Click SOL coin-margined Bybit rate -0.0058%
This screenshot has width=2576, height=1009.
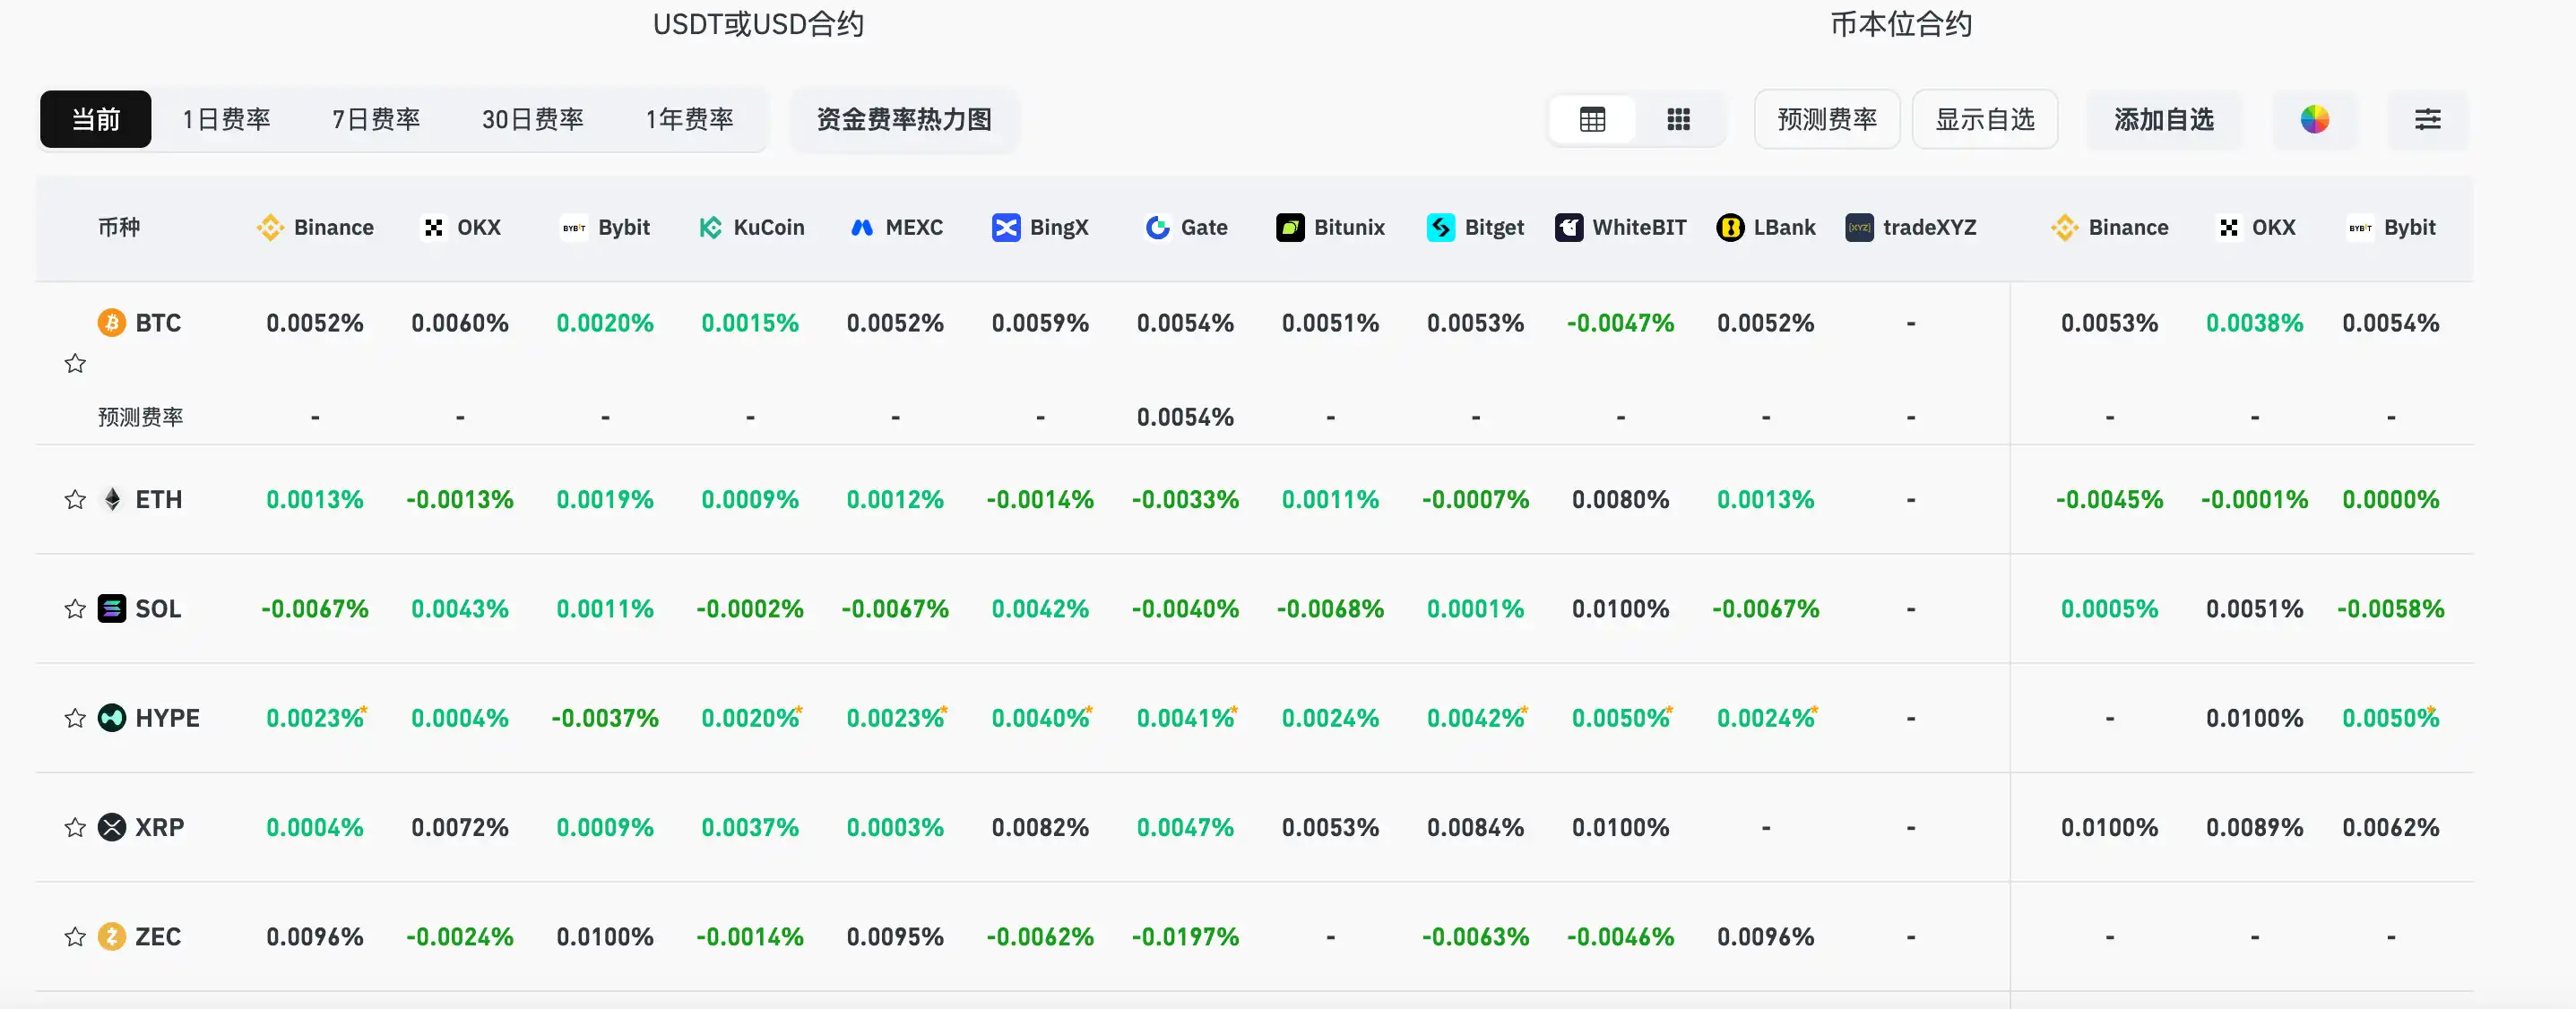[2390, 609]
